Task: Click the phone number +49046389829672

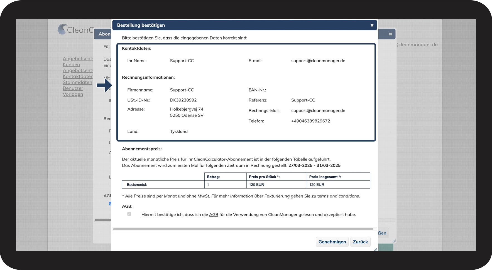Action: [311, 121]
